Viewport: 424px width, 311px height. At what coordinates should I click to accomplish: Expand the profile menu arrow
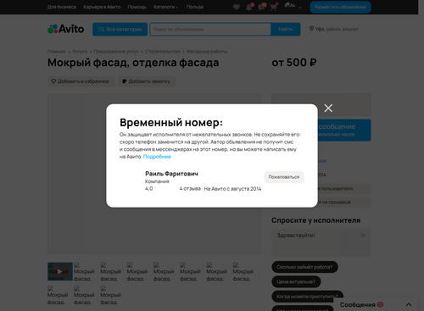[300, 8]
